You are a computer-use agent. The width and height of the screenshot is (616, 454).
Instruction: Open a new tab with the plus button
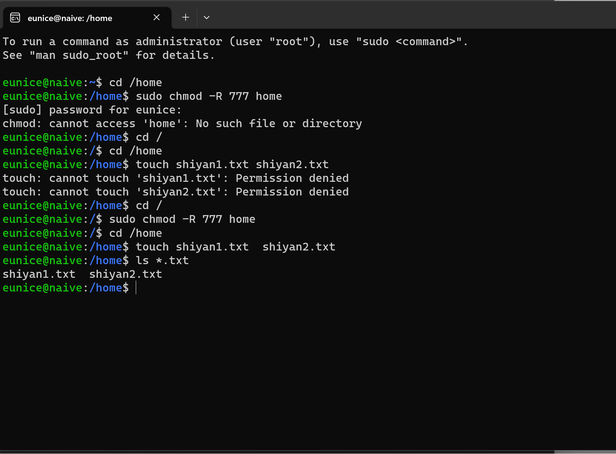click(186, 18)
